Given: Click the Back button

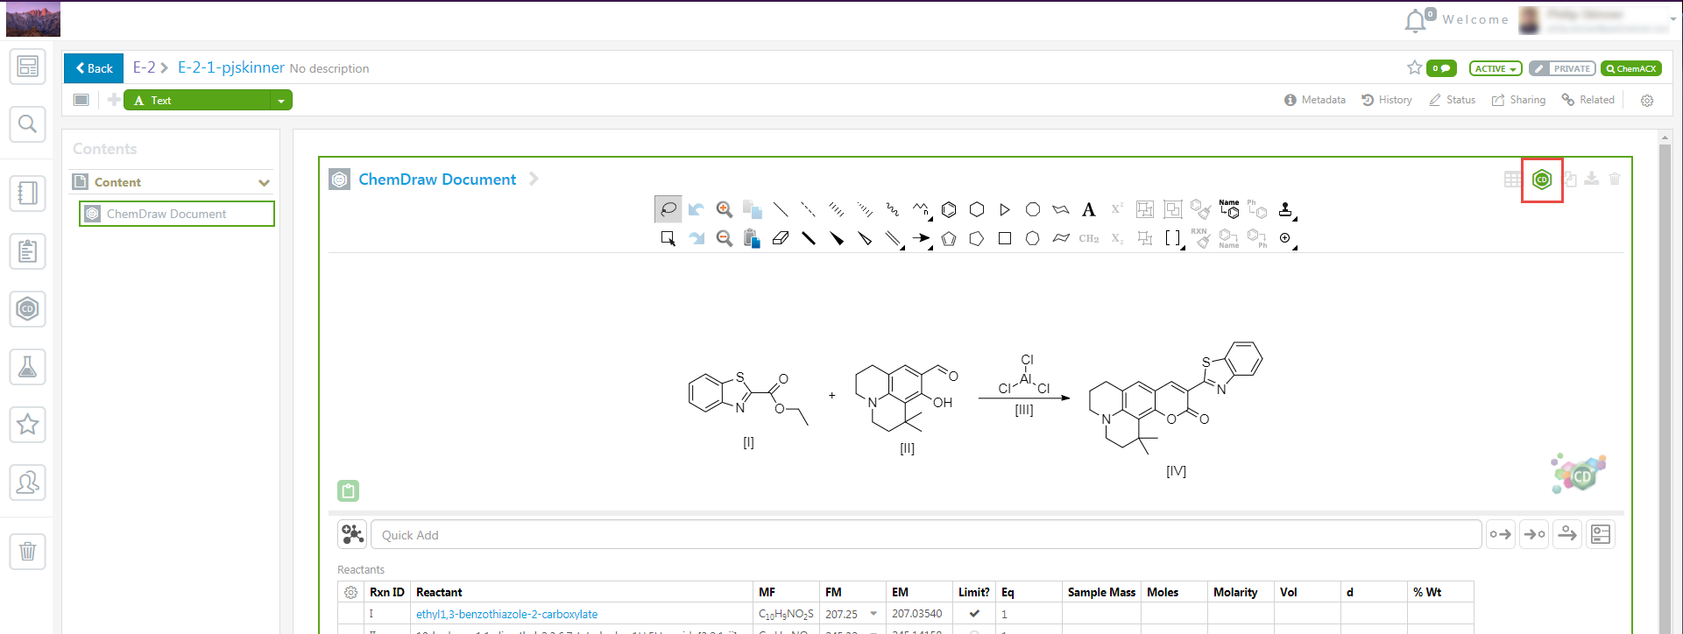Looking at the screenshot, I should 94,68.
